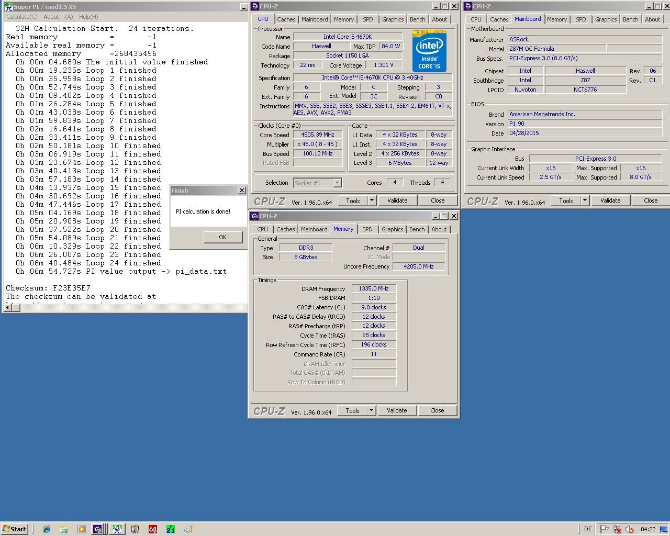Screen dimensions: 670x536
Task: Click the green 2-1 taskbar icon
Action: coord(171,529)
